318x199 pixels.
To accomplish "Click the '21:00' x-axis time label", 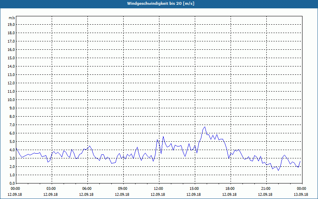I will pos(265,189).
